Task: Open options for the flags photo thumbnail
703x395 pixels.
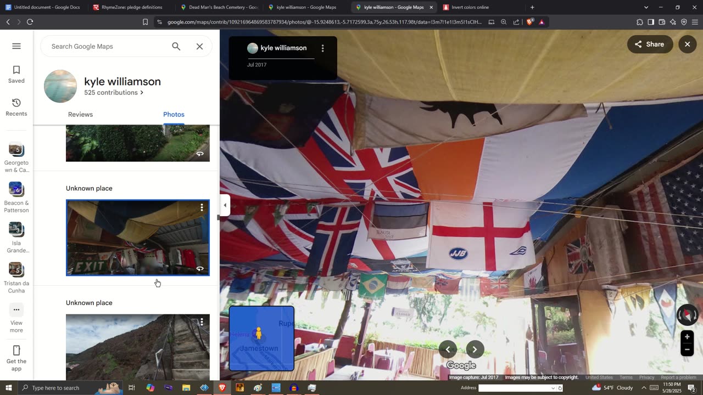Action: point(202,207)
